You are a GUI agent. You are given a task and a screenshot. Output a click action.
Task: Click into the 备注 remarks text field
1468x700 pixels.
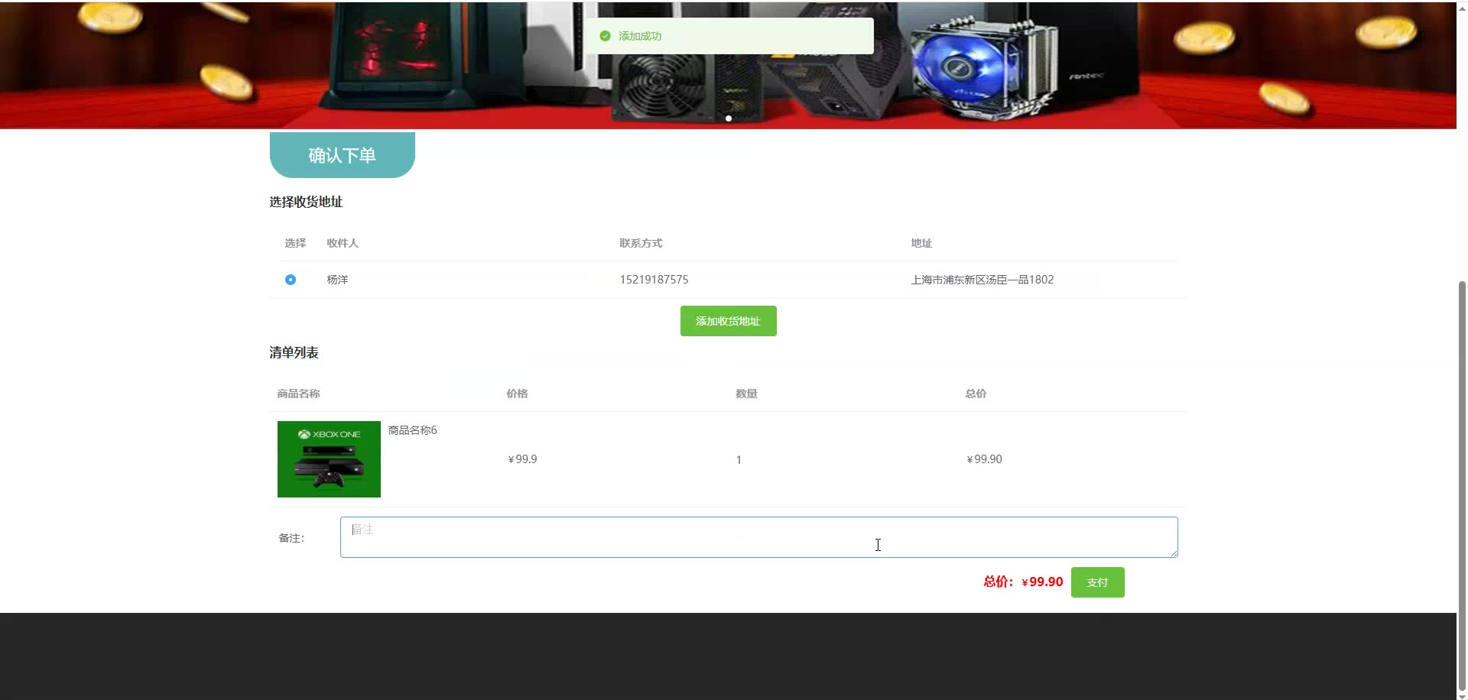(x=758, y=537)
